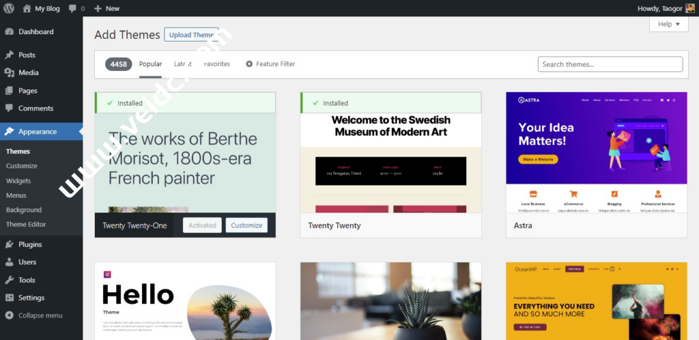The width and height of the screenshot is (699, 340).
Task: Click the Posts pushpin icon
Action: click(10, 55)
